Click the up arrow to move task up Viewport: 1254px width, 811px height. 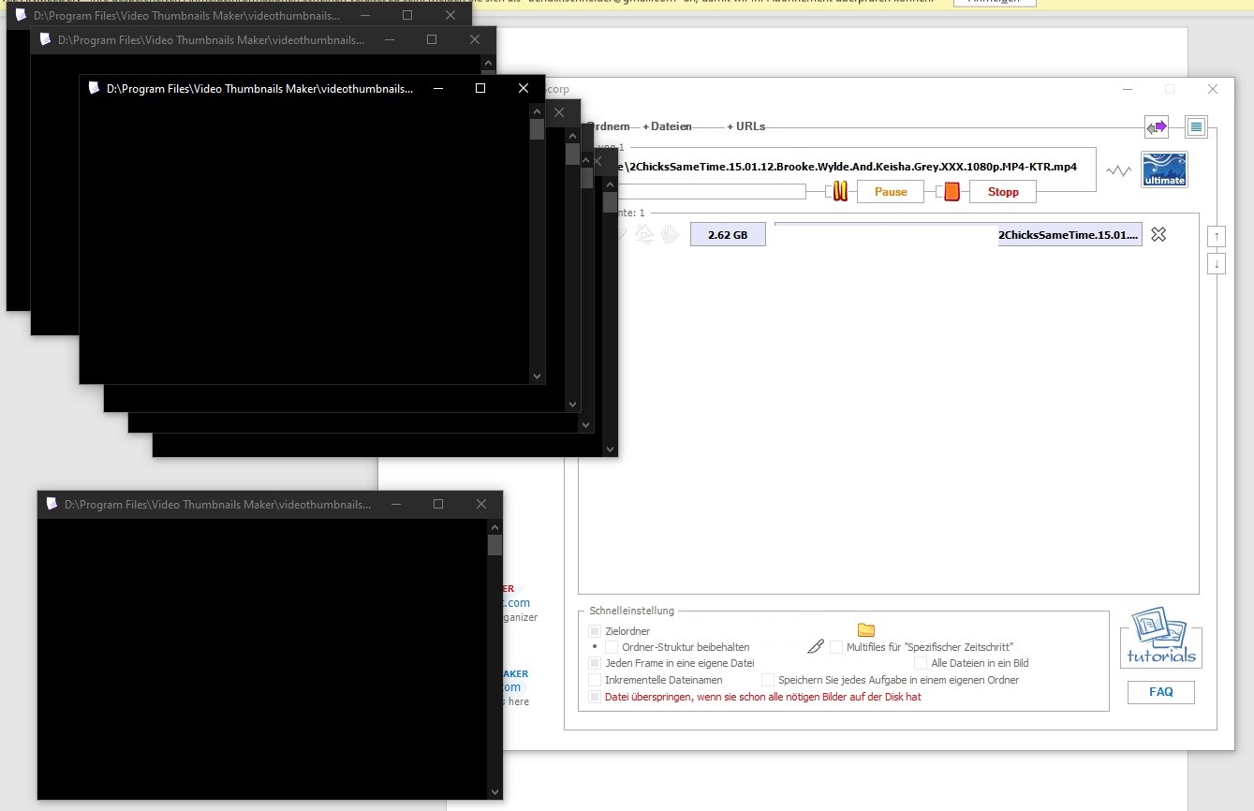point(1216,236)
